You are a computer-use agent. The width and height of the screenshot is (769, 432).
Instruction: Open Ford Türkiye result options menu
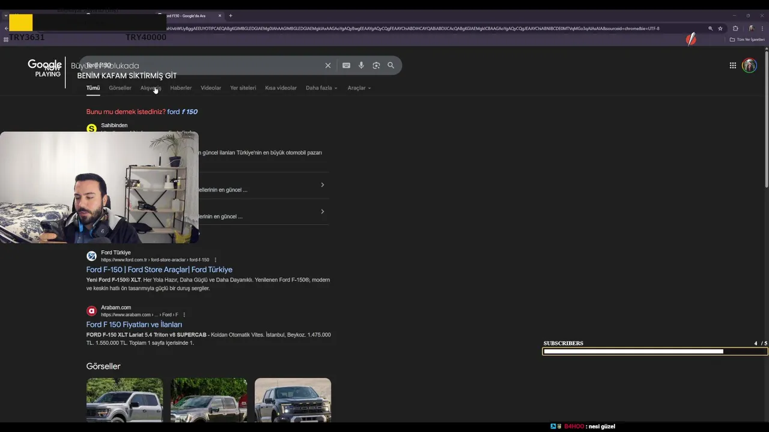point(215,260)
